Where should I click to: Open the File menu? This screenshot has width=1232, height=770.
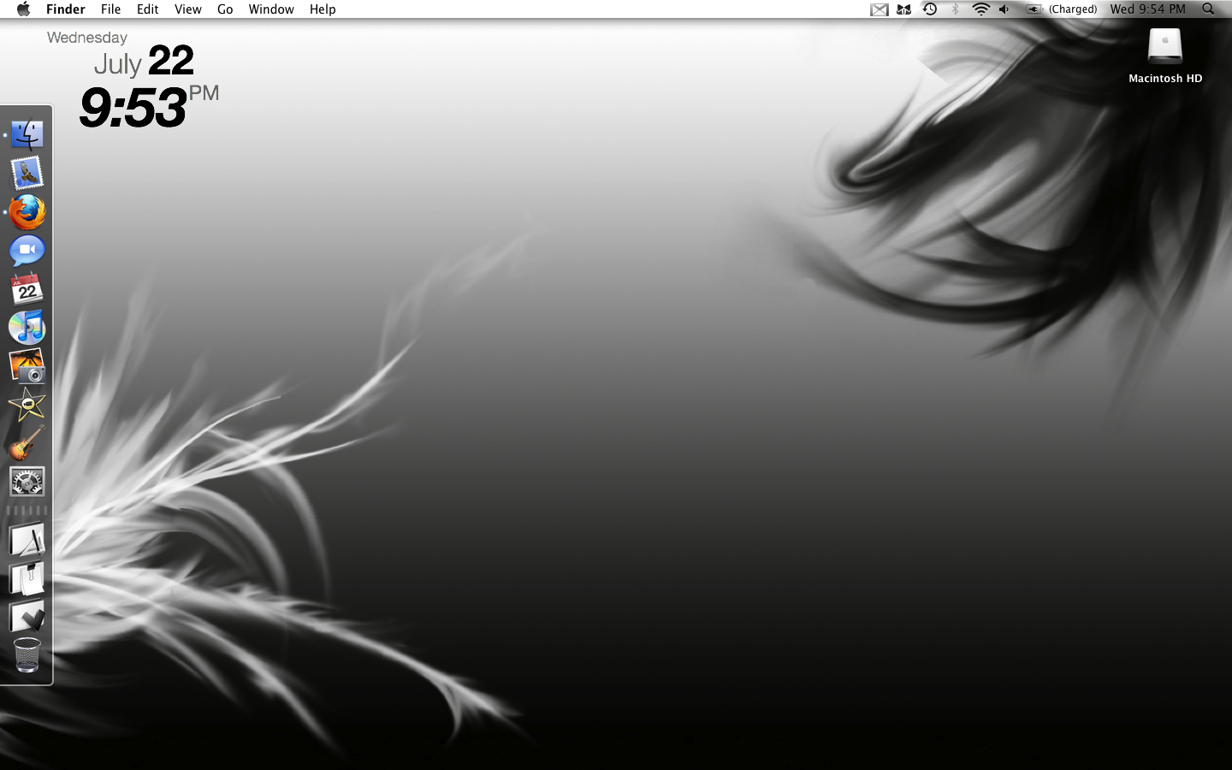(x=110, y=9)
